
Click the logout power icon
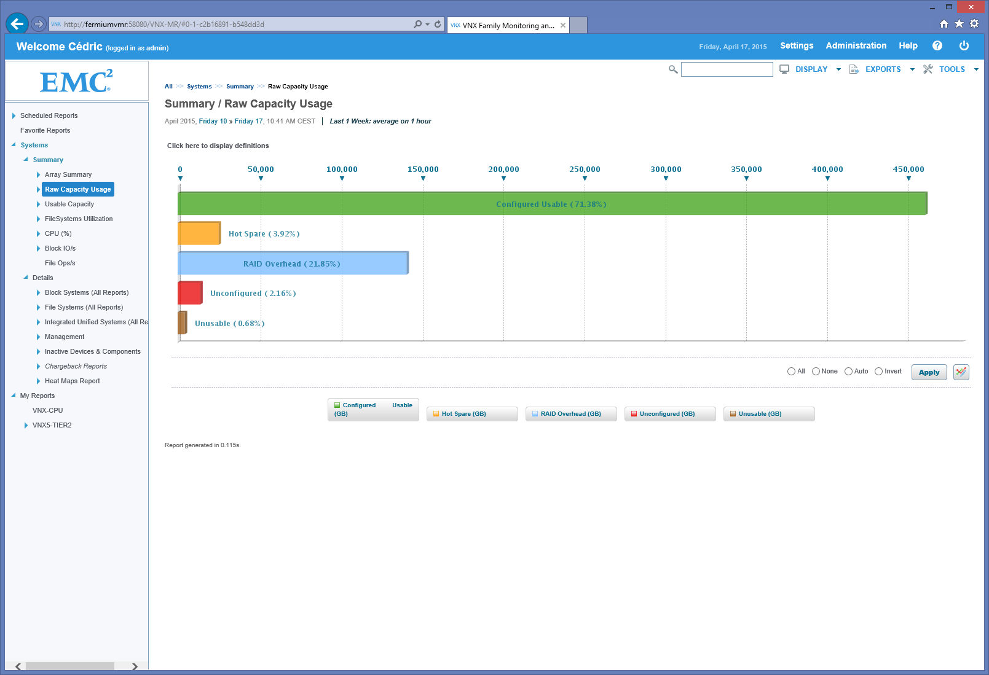(963, 46)
